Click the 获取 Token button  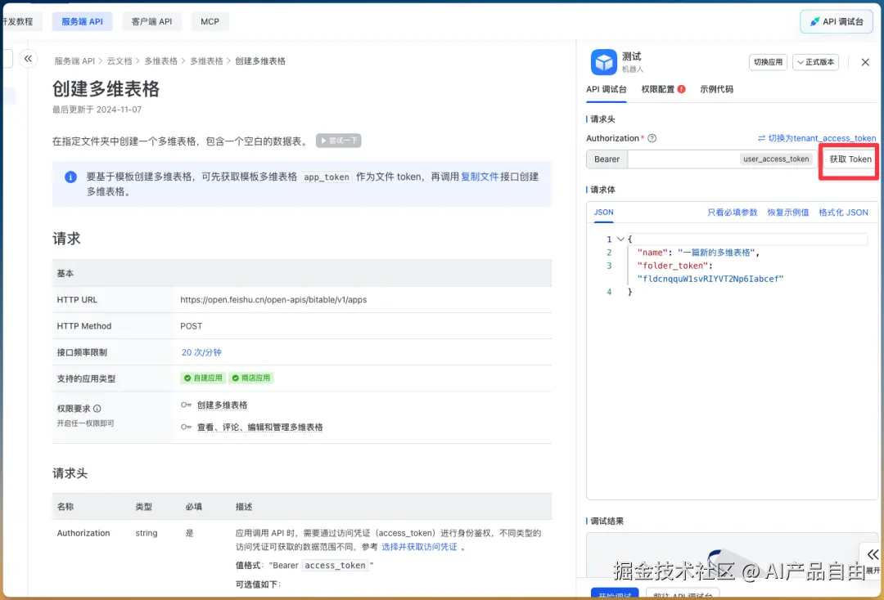(850, 159)
